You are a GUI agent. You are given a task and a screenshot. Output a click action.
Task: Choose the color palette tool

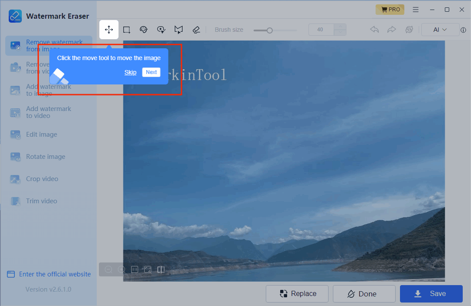(144, 30)
